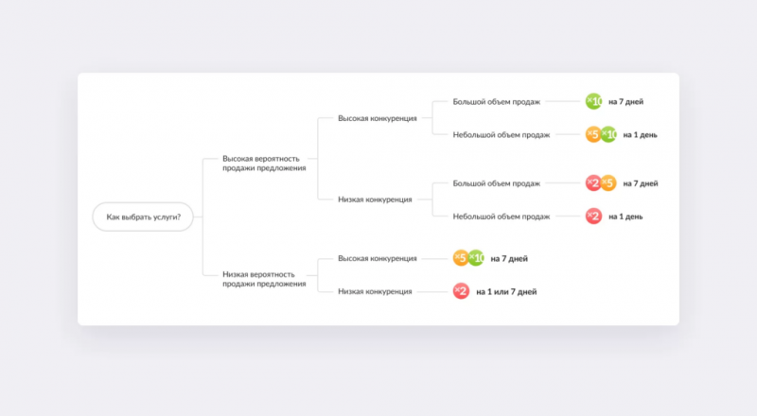Viewport: 757px width, 416px height.
Task: Select "Низкая конкуренция" under high probability branch
Action: tap(375, 199)
